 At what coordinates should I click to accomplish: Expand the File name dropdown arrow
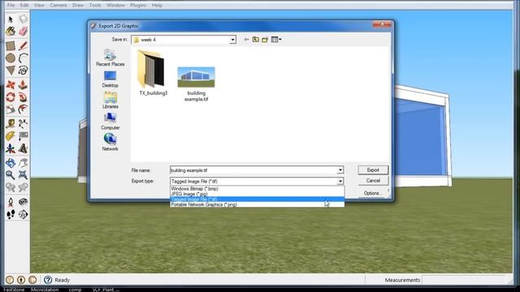click(x=340, y=170)
